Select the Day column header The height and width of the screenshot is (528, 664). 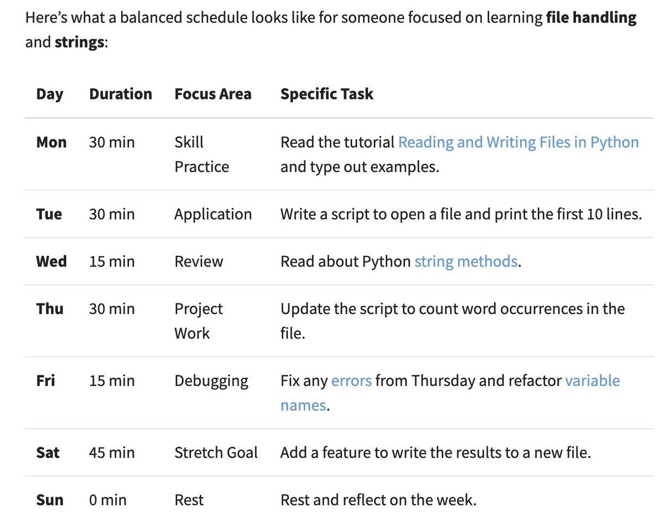coord(50,93)
